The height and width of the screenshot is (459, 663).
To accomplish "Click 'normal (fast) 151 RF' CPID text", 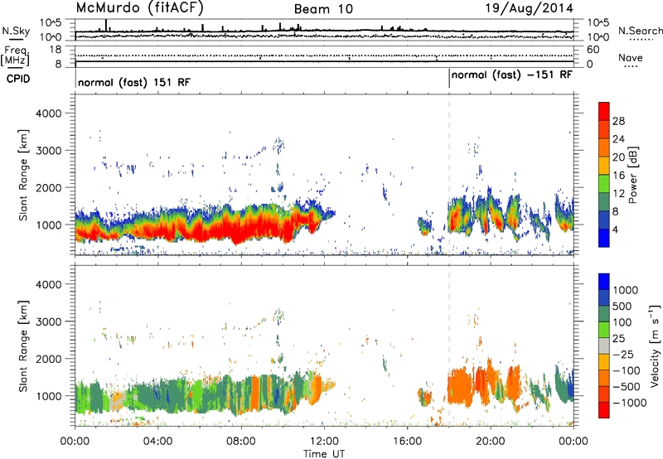I will [x=134, y=82].
